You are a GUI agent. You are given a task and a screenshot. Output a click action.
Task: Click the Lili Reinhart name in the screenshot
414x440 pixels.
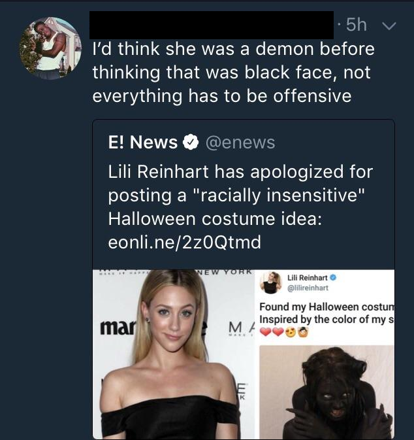(308, 277)
